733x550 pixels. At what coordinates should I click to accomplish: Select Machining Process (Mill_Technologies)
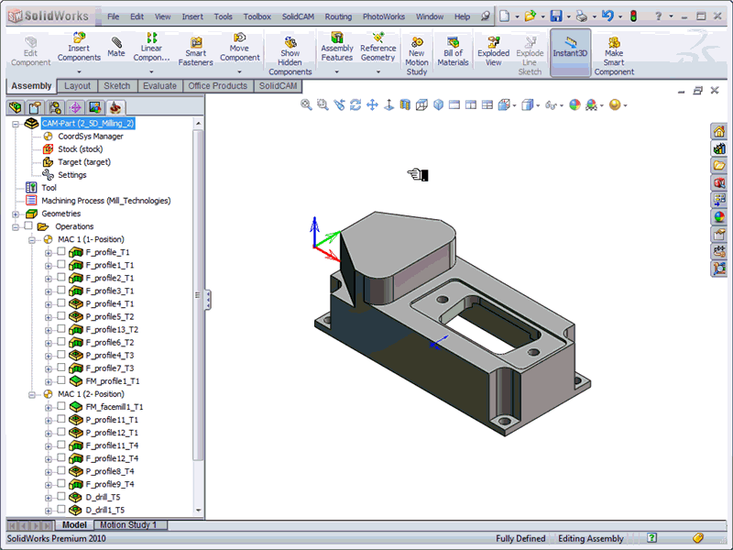pyautogui.click(x=106, y=201)
